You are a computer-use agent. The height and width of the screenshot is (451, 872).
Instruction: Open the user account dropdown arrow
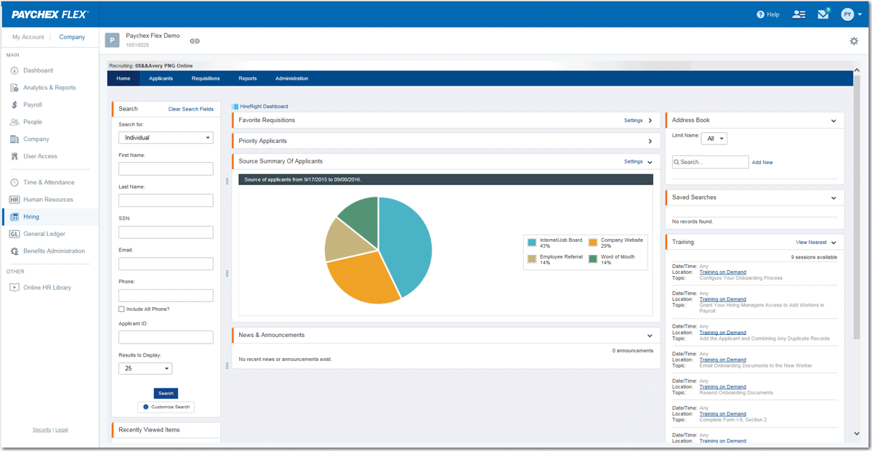tap(860, 15)
